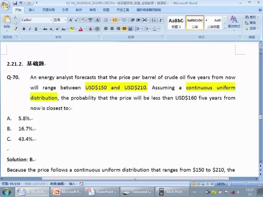Click the Format Painter brush icon
The width and height of the screenshot is (263, 197).
[15, 29]
